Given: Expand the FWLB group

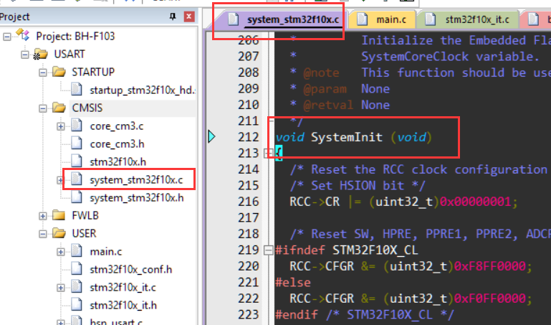Looking at the screenshot, I should [44, 215].
